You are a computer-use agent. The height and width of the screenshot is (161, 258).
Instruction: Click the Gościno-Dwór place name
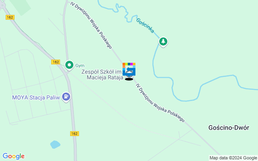coord(229,128)
